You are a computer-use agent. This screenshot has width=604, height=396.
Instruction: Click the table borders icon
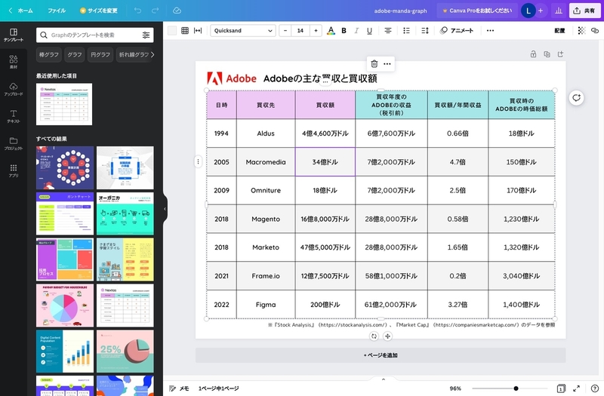tap(185, 30)
